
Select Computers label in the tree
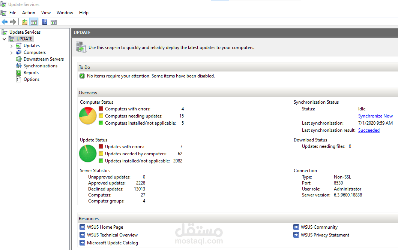35,52
